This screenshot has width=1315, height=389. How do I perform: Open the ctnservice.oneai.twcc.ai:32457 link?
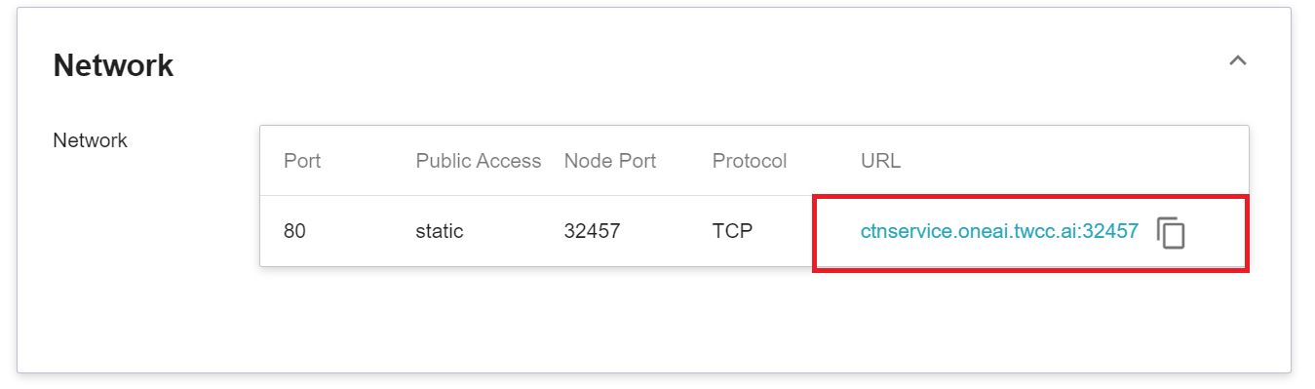[x=999, y=231]
